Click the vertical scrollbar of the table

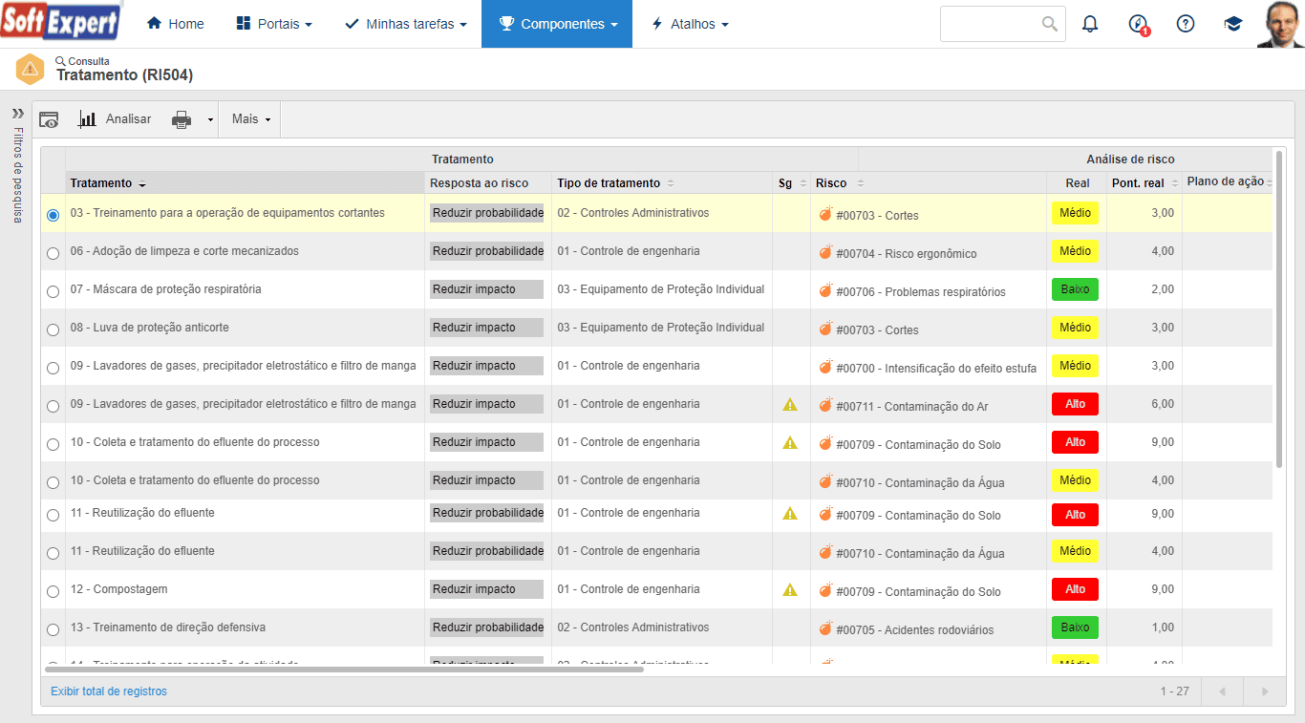[x=1279, y=308]
